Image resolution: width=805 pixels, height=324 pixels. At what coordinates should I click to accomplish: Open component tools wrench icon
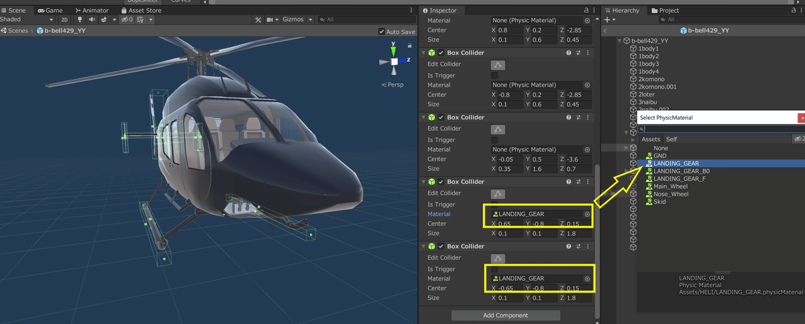(258, 19)
